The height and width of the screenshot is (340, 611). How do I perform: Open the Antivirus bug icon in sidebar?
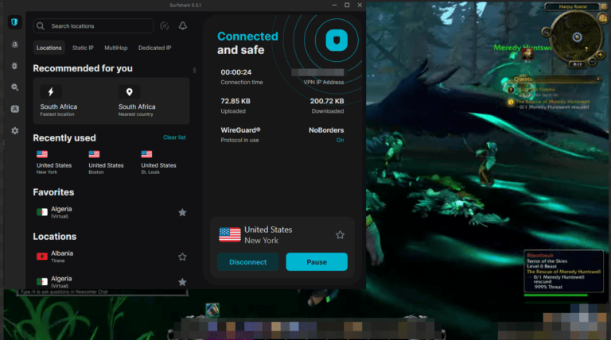pyautogui.click(x=14, y=66)
